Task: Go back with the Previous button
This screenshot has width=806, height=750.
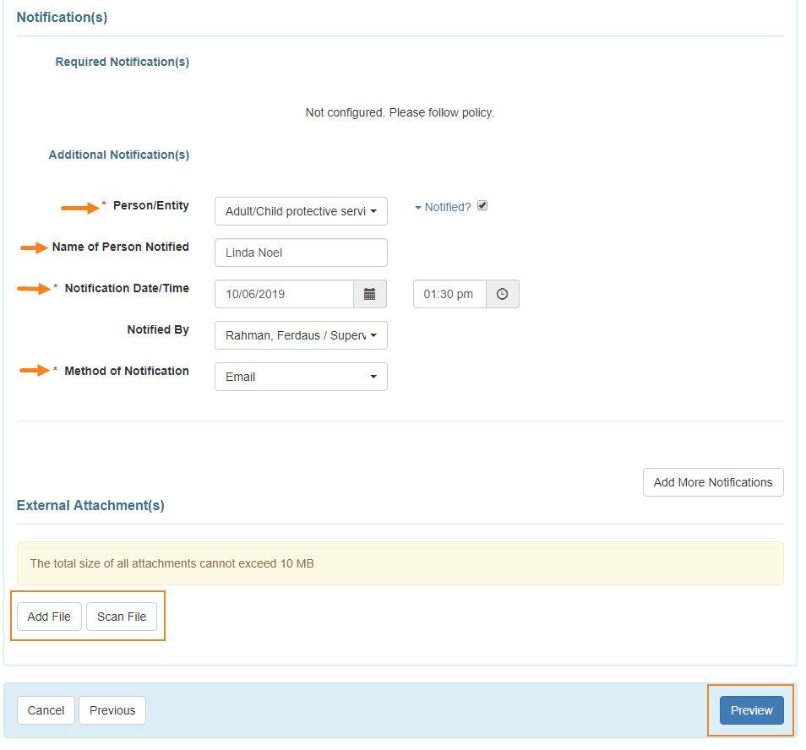Action: [112, 710]
